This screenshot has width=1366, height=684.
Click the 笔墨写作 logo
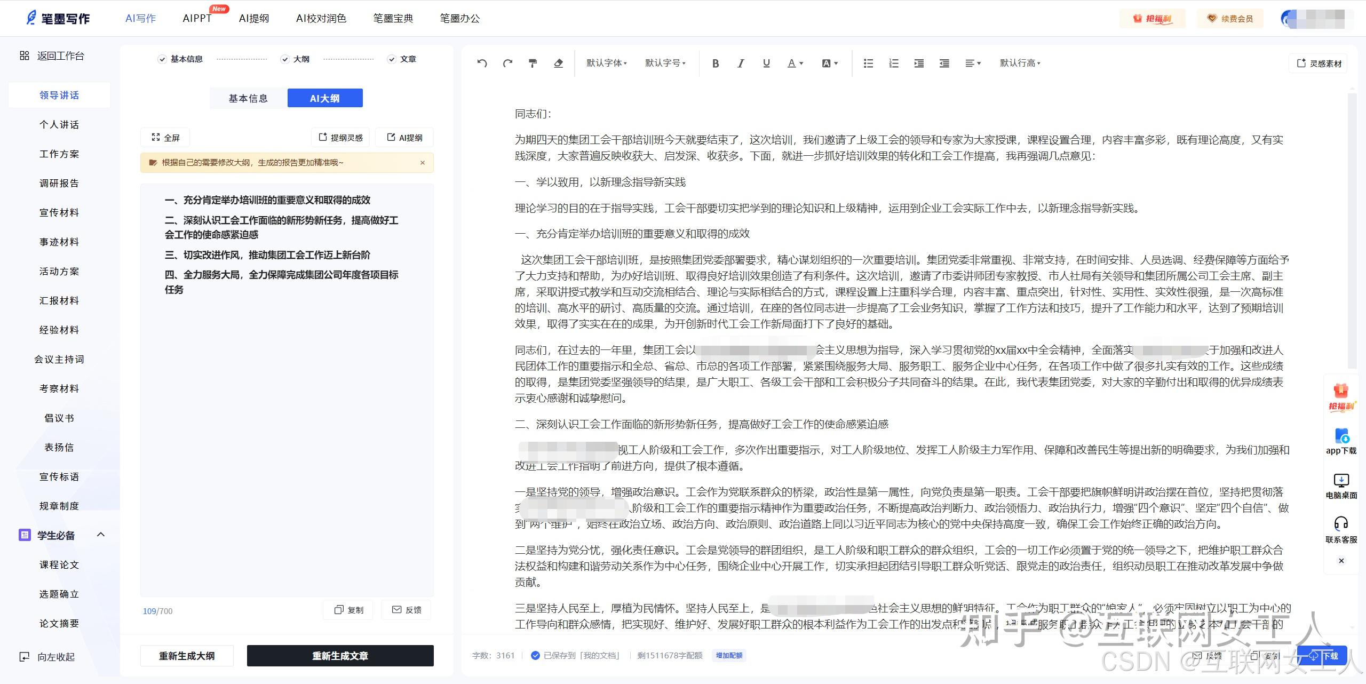point(58,18)
